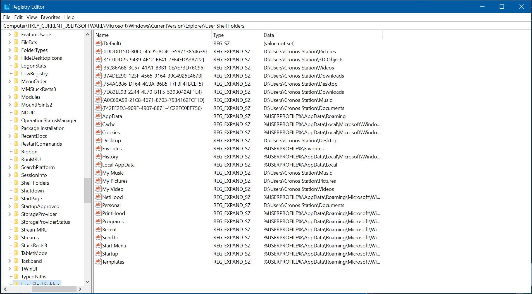The image size is (532, 294).
Task: Click the value icon beside History
Action: 98,156
